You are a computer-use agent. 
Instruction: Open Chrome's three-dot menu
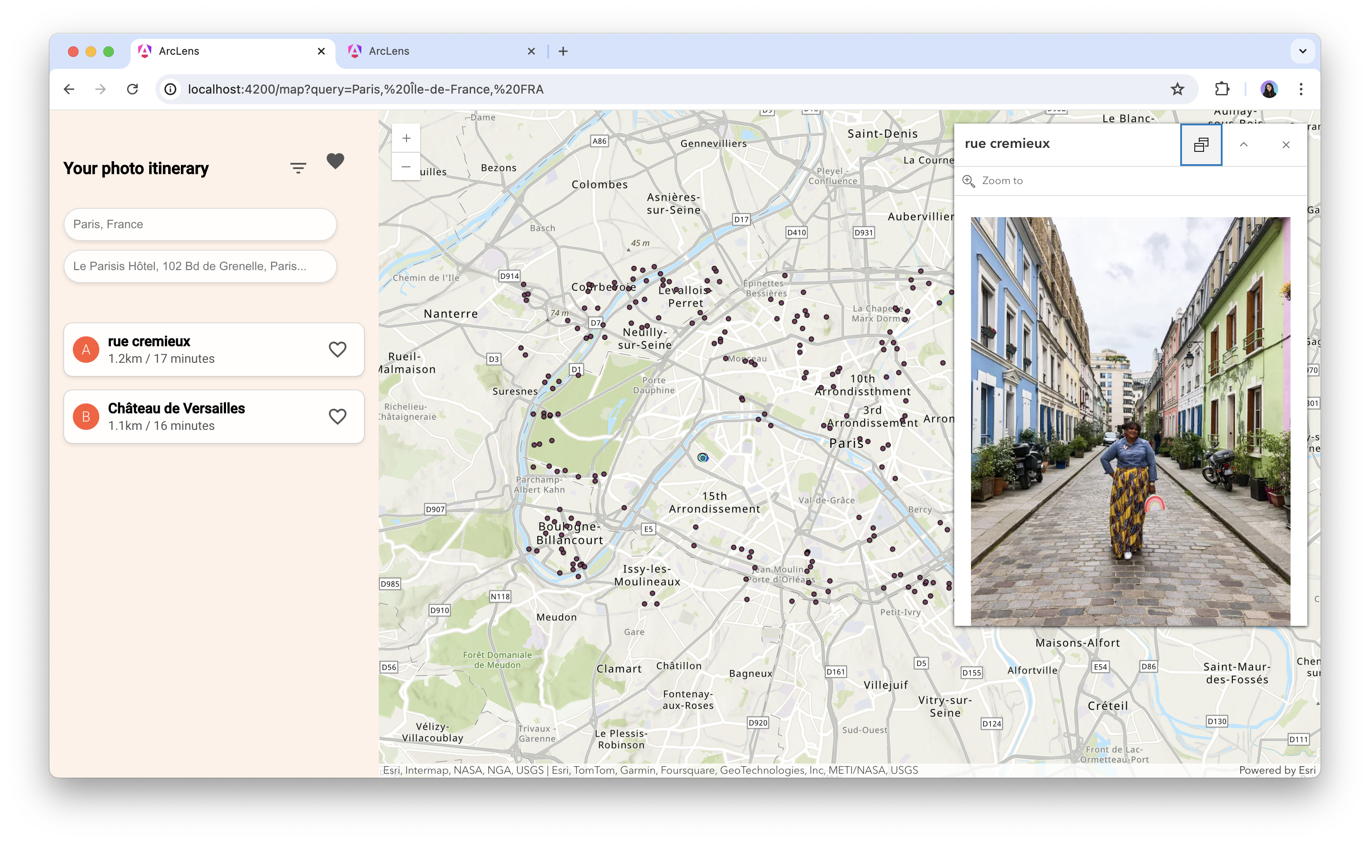tap(1301, 89)
